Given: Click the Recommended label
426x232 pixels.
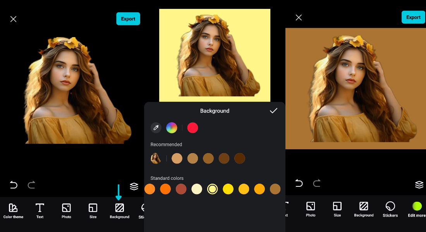Looking at the screenshot, I should coord(166,145).
